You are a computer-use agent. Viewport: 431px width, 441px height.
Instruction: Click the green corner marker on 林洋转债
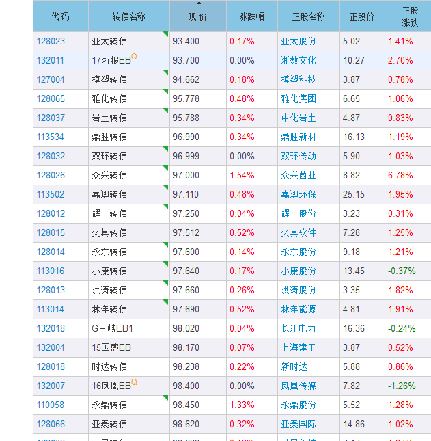point(166,302)
